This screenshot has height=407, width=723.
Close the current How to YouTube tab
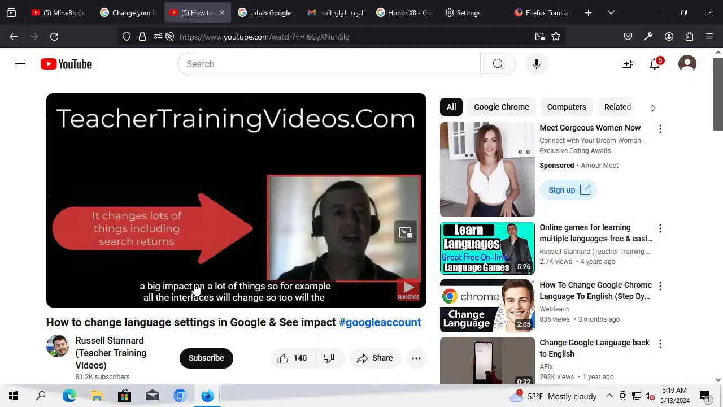(221, 12)
